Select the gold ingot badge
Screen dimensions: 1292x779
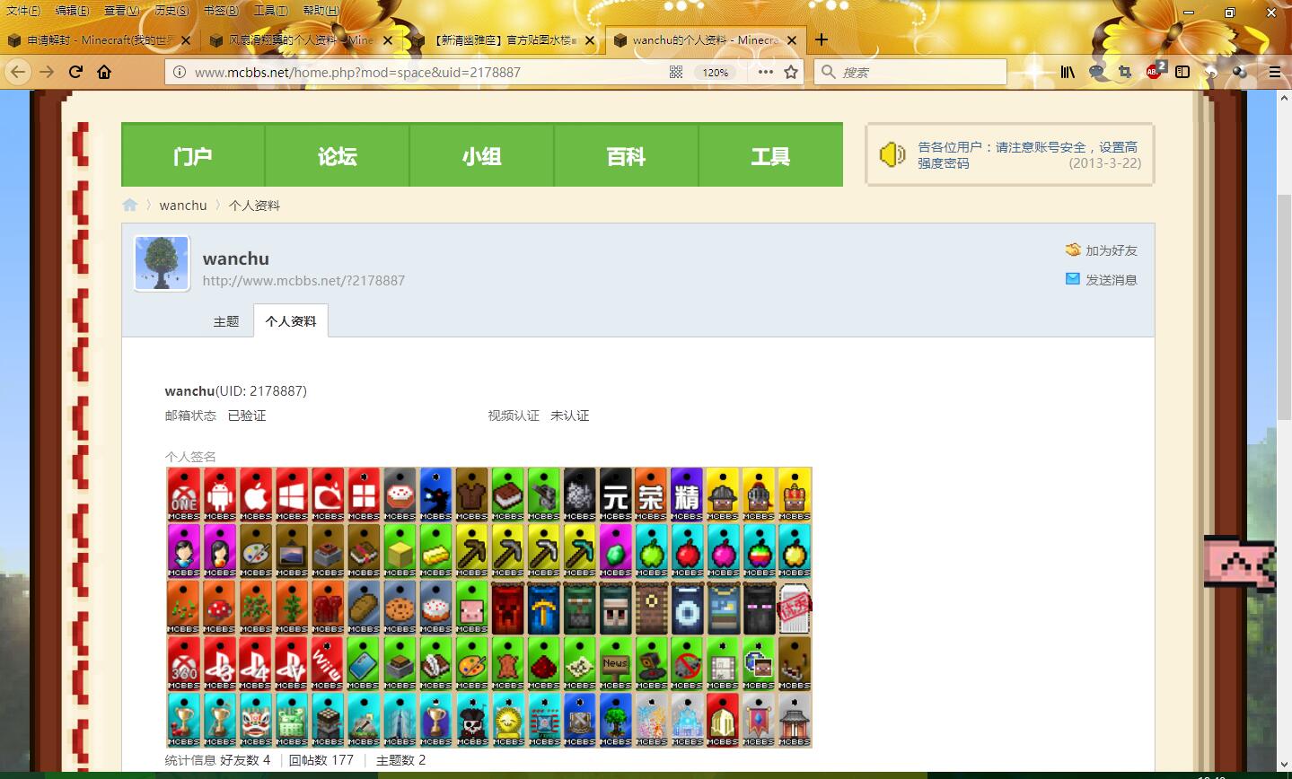tap(435, 551)
